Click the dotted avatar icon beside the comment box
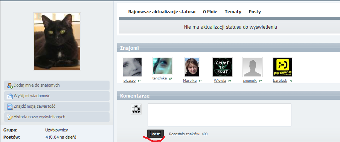 pos(136,109)
